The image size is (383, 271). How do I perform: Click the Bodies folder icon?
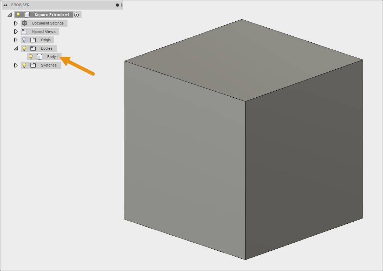33,48
